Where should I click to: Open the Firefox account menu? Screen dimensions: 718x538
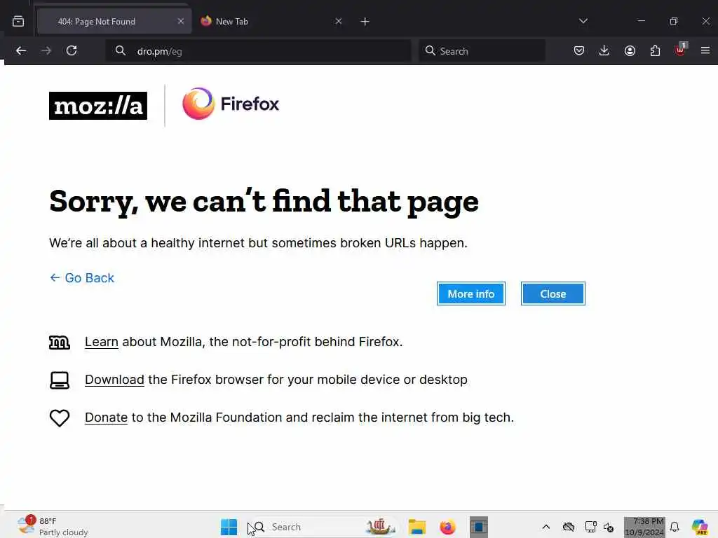(630, 50)
